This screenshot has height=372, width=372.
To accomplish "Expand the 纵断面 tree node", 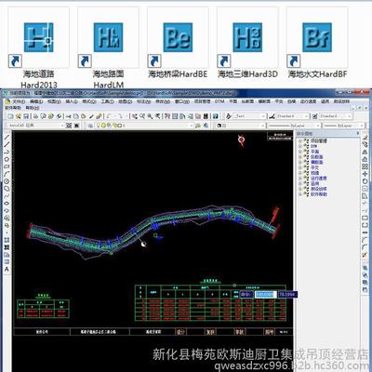I will point(299,157).
